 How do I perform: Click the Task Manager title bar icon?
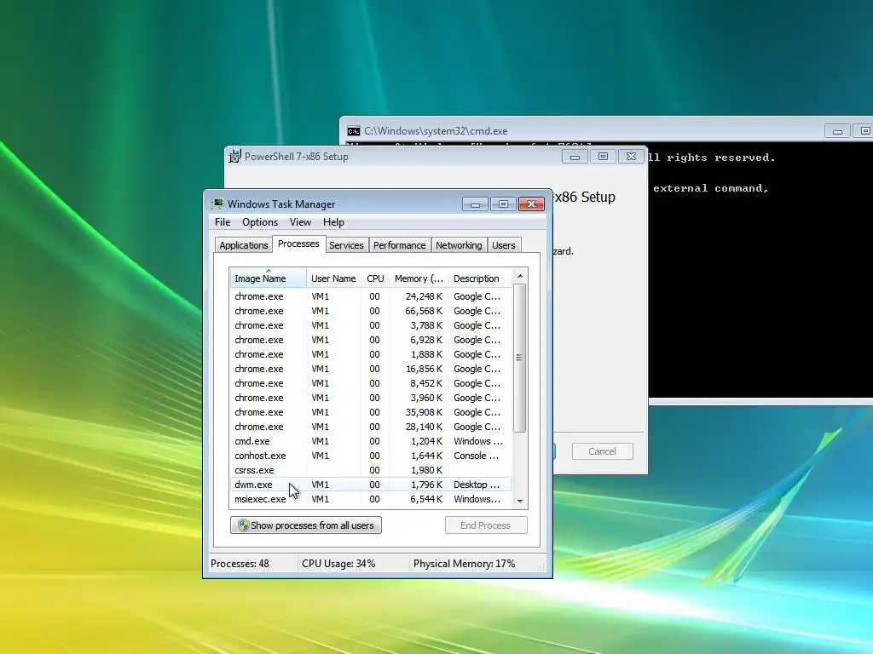pos(217,204)
